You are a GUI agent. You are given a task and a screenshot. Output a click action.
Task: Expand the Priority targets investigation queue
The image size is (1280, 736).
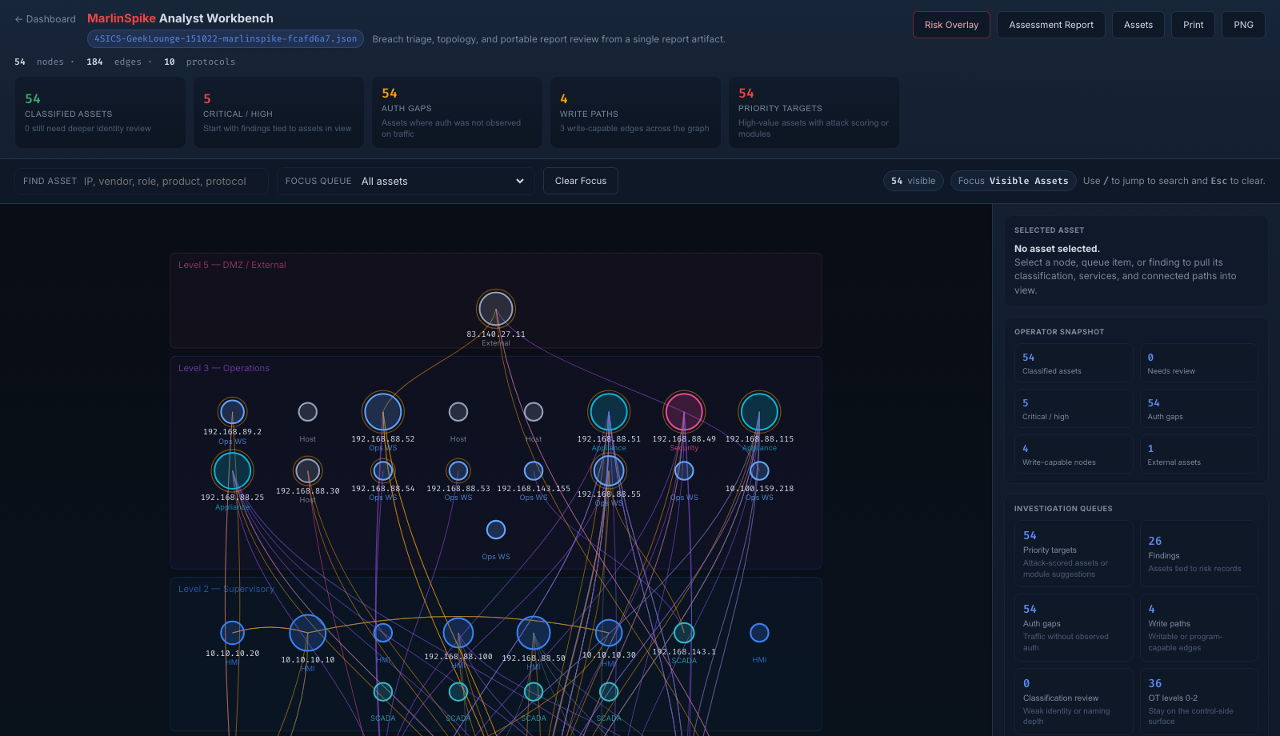point(1073,554)
